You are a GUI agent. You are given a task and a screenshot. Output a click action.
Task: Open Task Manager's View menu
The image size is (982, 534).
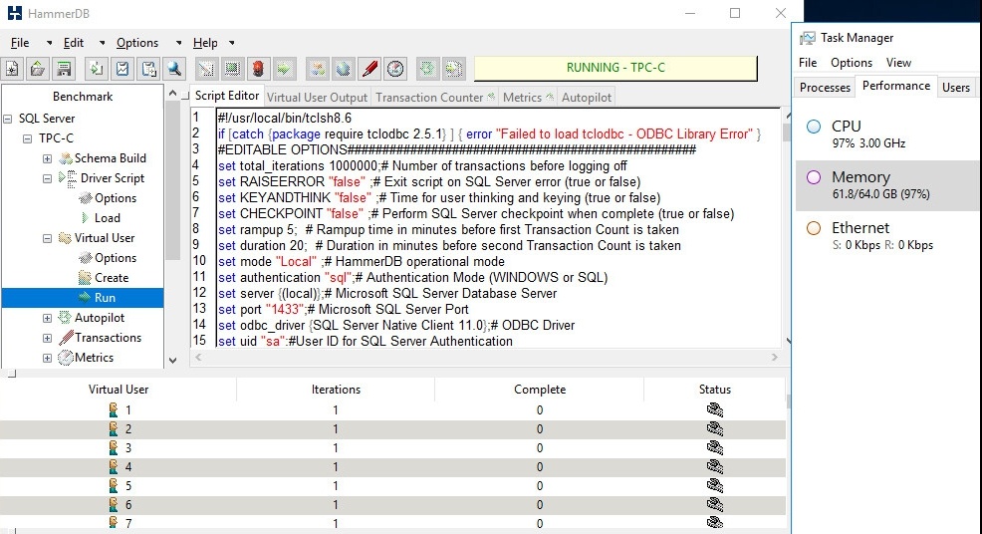click(898, 63)
